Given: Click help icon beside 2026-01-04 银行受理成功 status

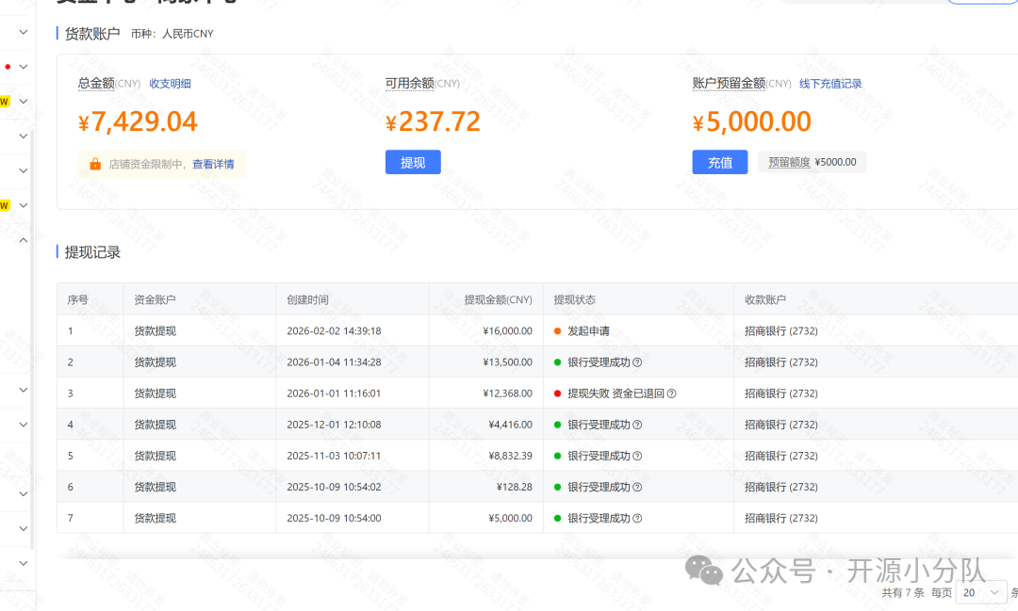Looking at the screenshot, I should tap(637, 362).
